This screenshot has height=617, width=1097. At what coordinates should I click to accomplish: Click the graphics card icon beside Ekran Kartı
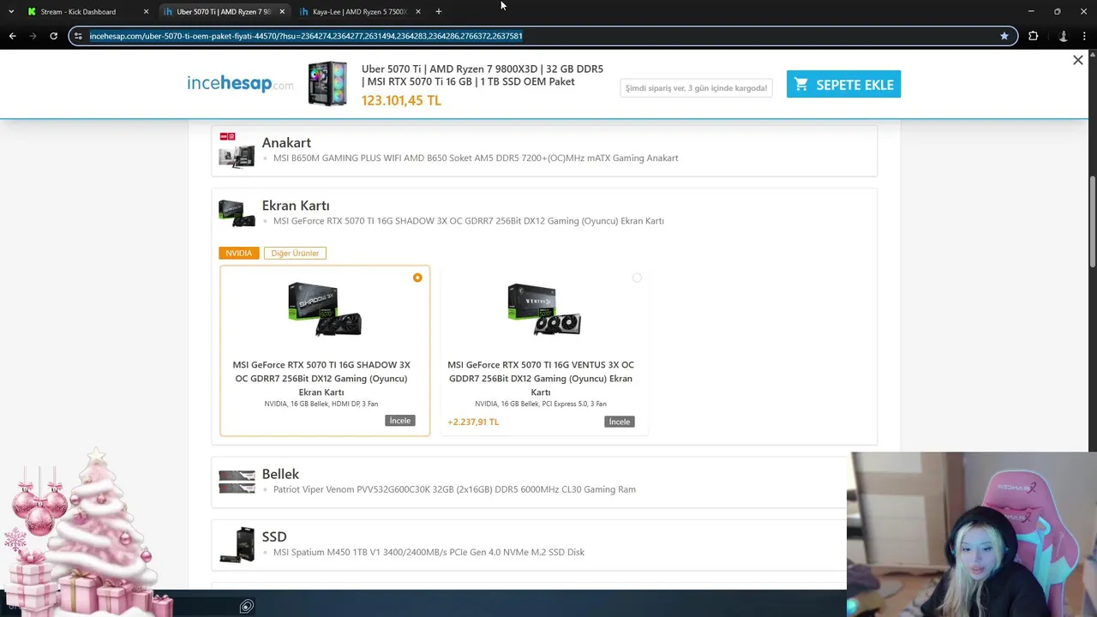pos(237,213)
